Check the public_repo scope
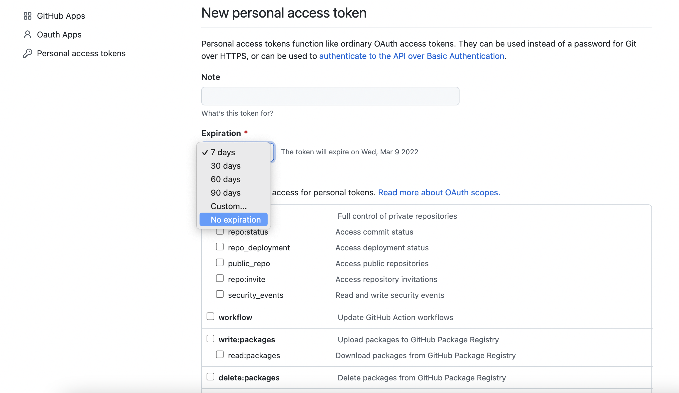Viewport: 679px width, 393px height. pos(220,263)
